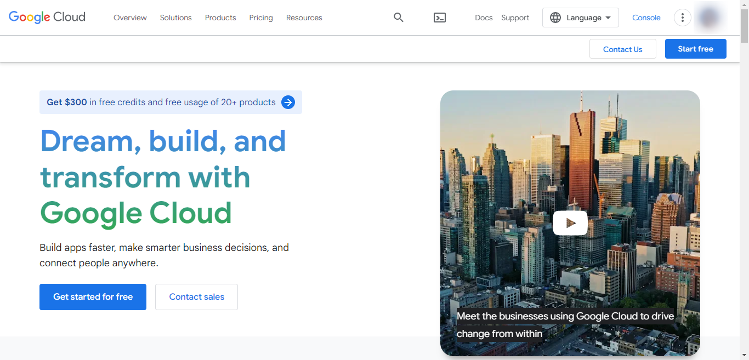
Task: Open the Console link
Action: tap(646, 18)
